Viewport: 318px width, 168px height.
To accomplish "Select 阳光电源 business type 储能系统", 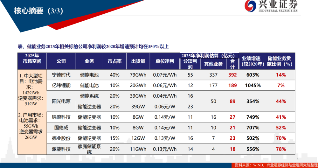I will coord(89,96).
